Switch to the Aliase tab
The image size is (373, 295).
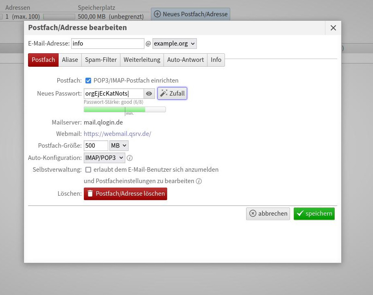(70, 60)
